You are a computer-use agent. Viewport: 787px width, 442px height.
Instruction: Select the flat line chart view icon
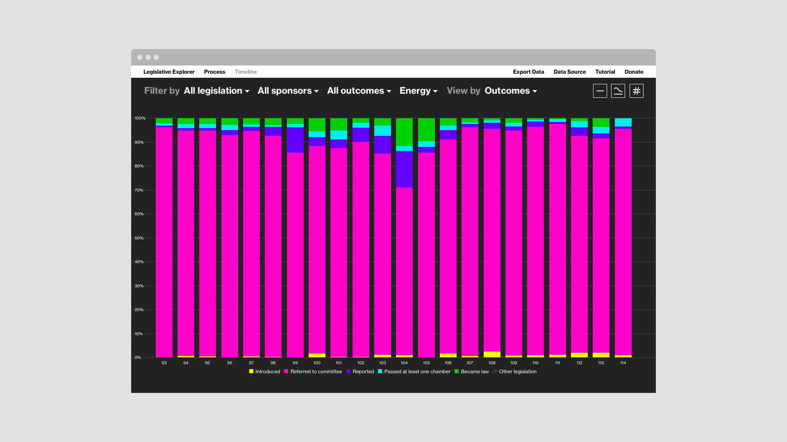tap(600, 91)
